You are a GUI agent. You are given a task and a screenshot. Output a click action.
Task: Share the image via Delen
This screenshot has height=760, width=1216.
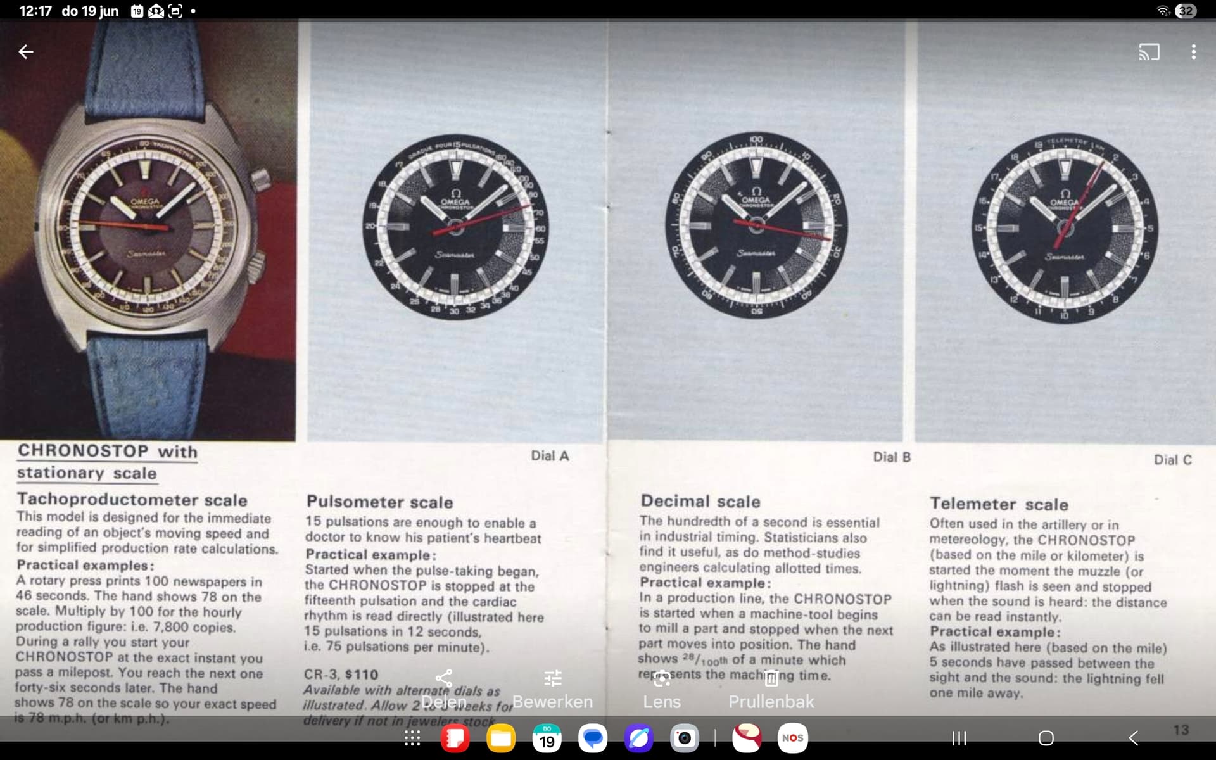coord(444,689)
